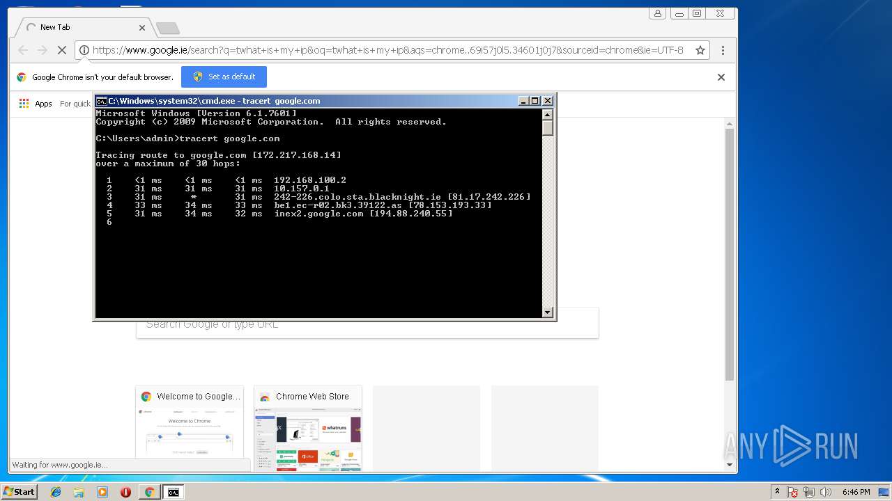Switch to cmd.exe taskbar button
Image resolution: width=892 pixels, height=501 pixels.
(173, 492)
